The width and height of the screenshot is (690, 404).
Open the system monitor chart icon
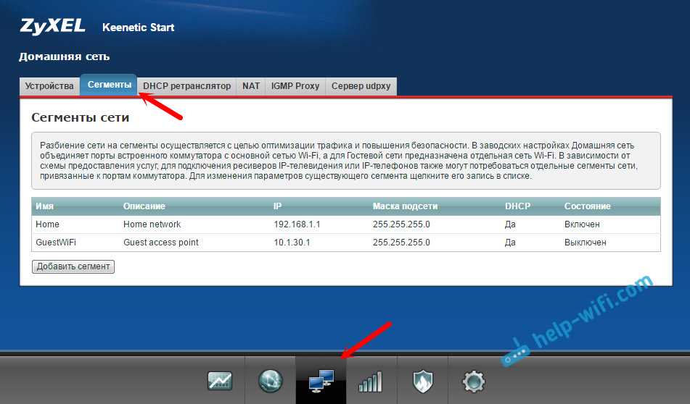coord(220,381)
